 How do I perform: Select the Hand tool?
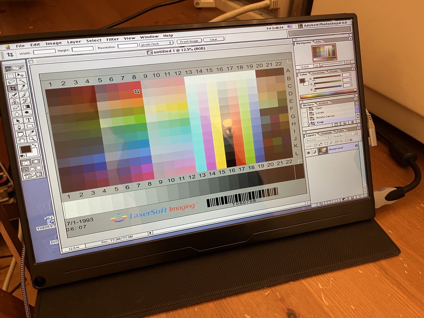point(23,141)
